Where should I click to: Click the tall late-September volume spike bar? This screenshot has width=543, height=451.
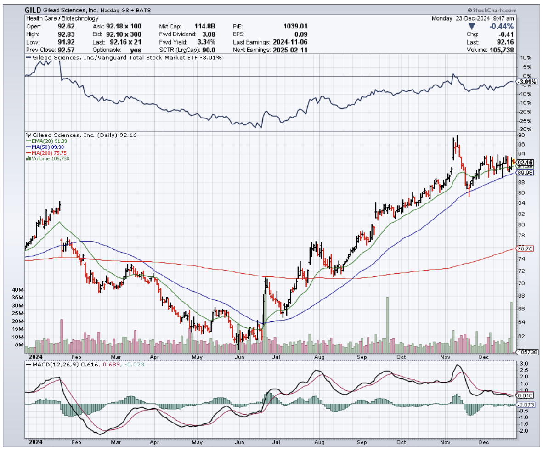[387, 321]
